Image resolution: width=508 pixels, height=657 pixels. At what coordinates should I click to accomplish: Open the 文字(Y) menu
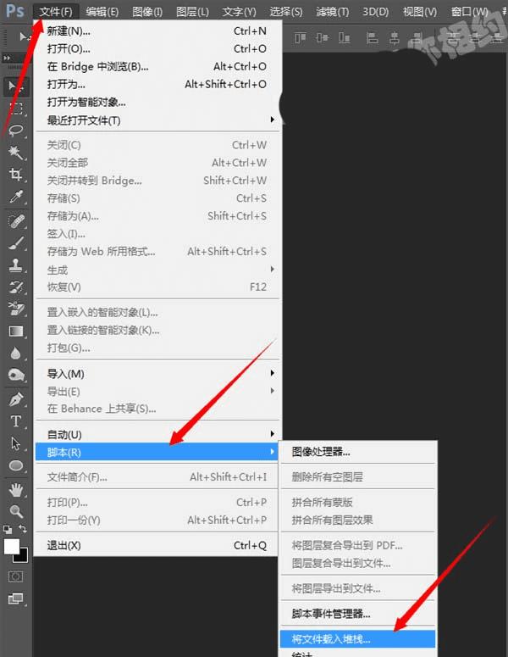(x=239, y=11)
